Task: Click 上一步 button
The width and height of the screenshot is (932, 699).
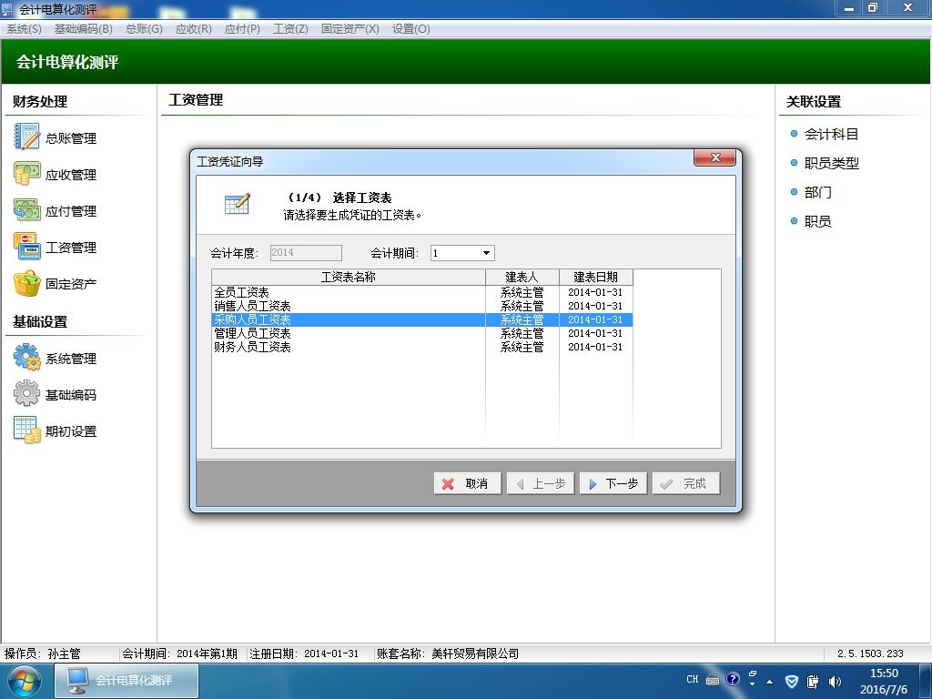Action: click(541, 483)
